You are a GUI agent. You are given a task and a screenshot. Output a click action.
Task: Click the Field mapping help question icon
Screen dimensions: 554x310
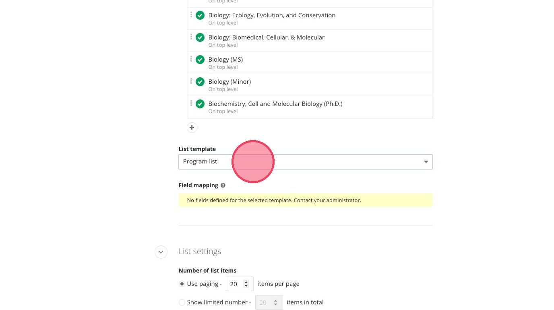223,185
